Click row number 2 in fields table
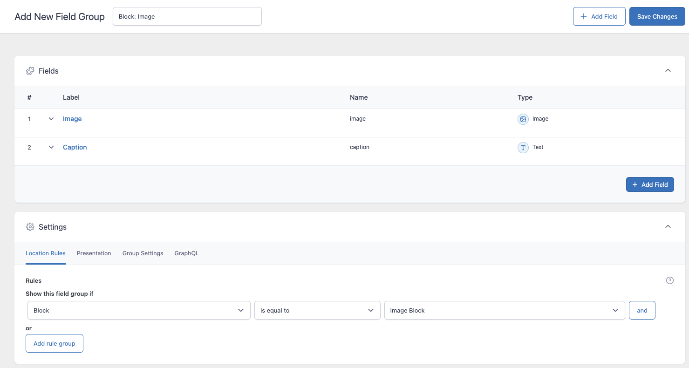The image size is (689, 368). (x=29, y=148)
